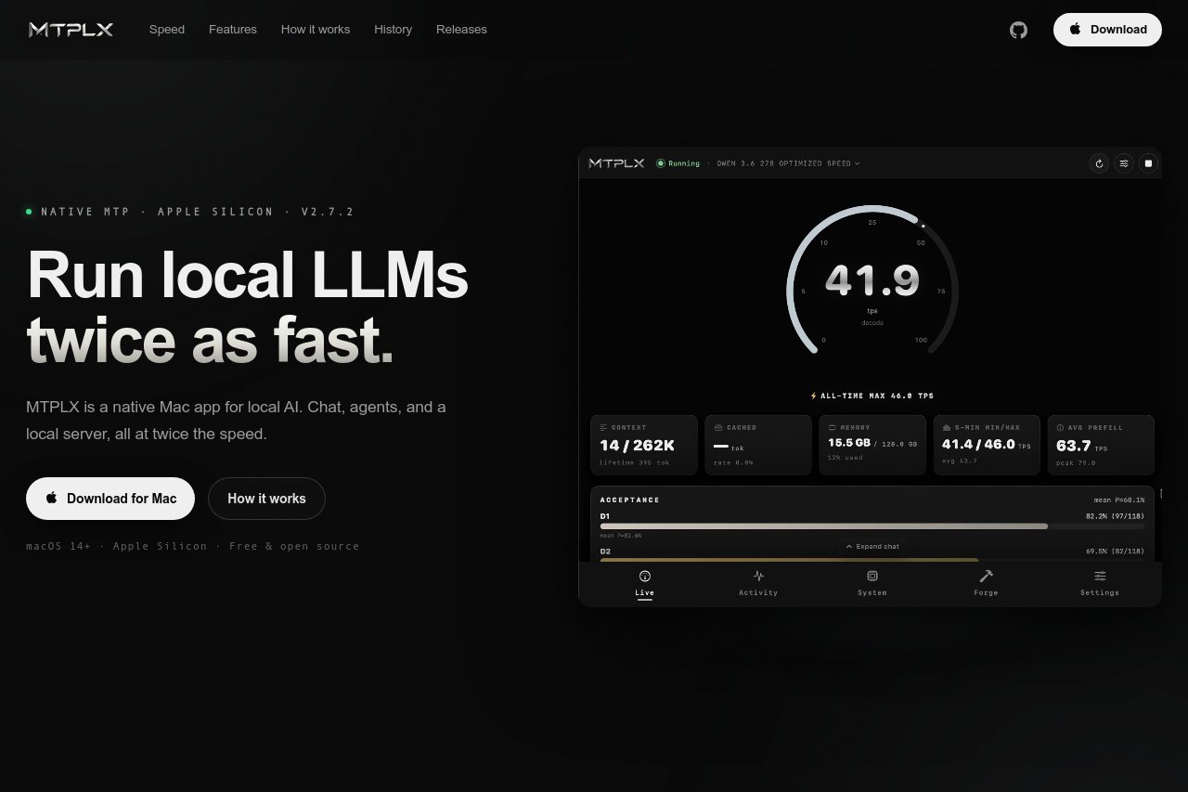Expand the chat with Expand chat
Image resolution: width=1188 pixels, height=792 pixels.
click(873, 547)
